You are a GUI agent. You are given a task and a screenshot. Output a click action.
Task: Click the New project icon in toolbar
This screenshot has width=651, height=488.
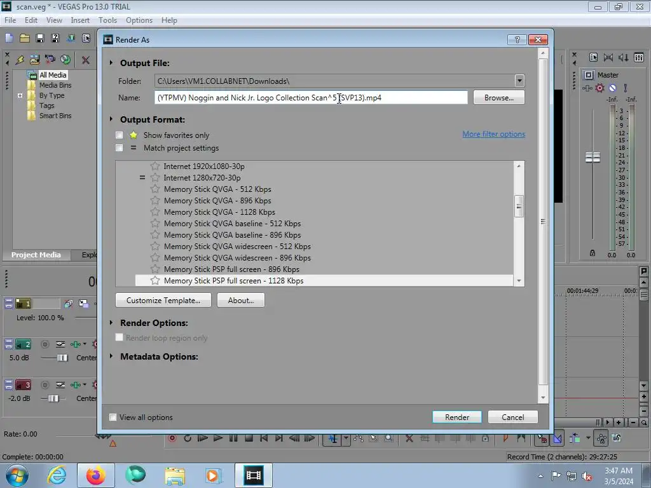click(9, 38)
